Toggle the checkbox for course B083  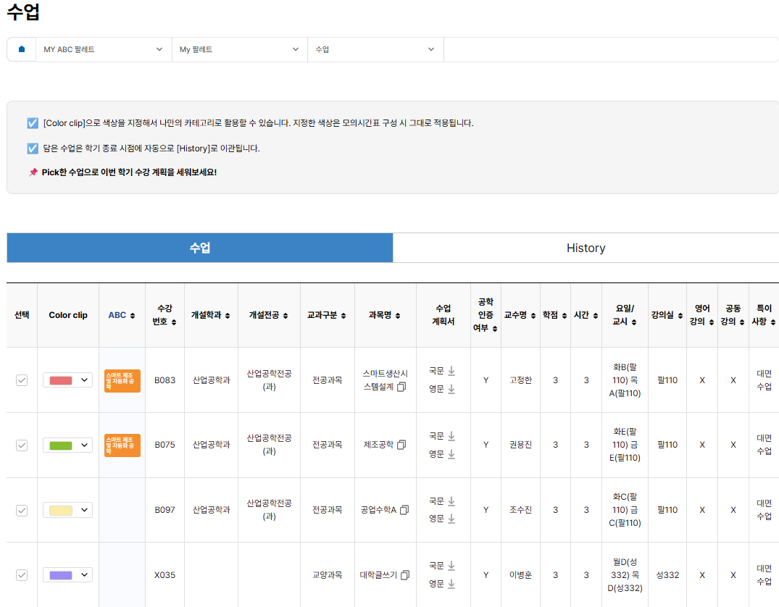(22, 380)
